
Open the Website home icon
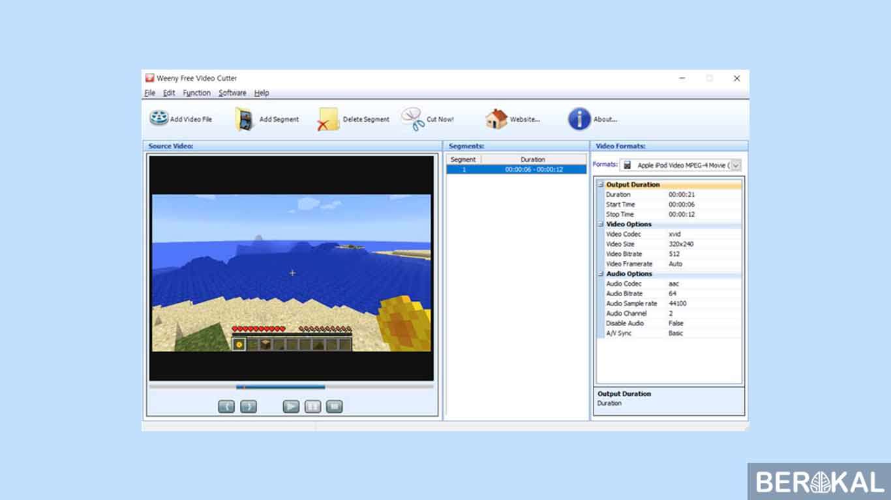click(496, 119)
